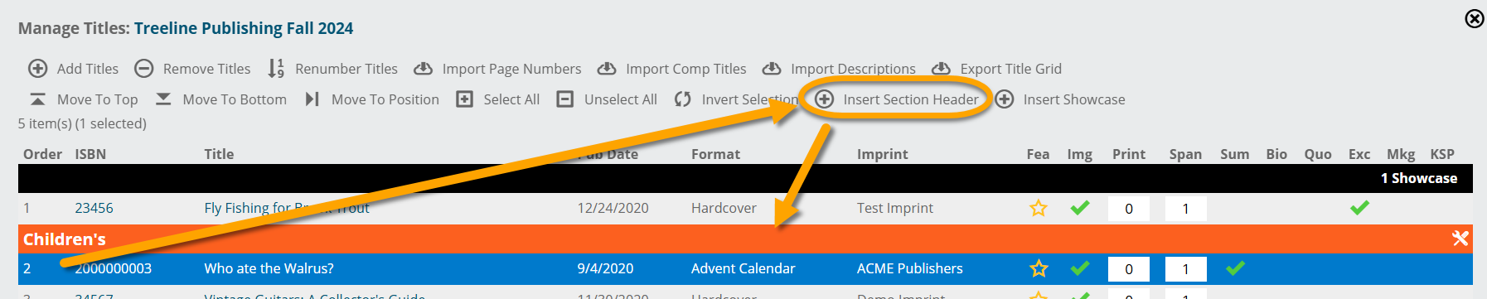Viewport: 1487px width, 299px height.
Task: Open ISBN link 23456
Action: click(94, 208)
